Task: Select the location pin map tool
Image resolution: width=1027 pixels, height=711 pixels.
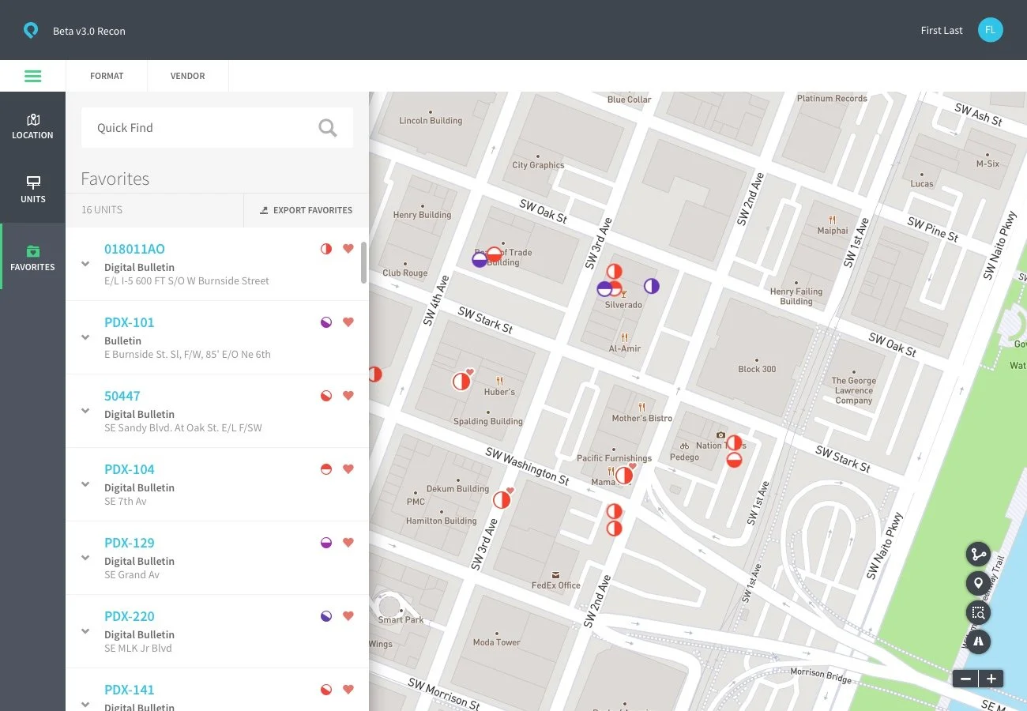Action: coord(978,583)
